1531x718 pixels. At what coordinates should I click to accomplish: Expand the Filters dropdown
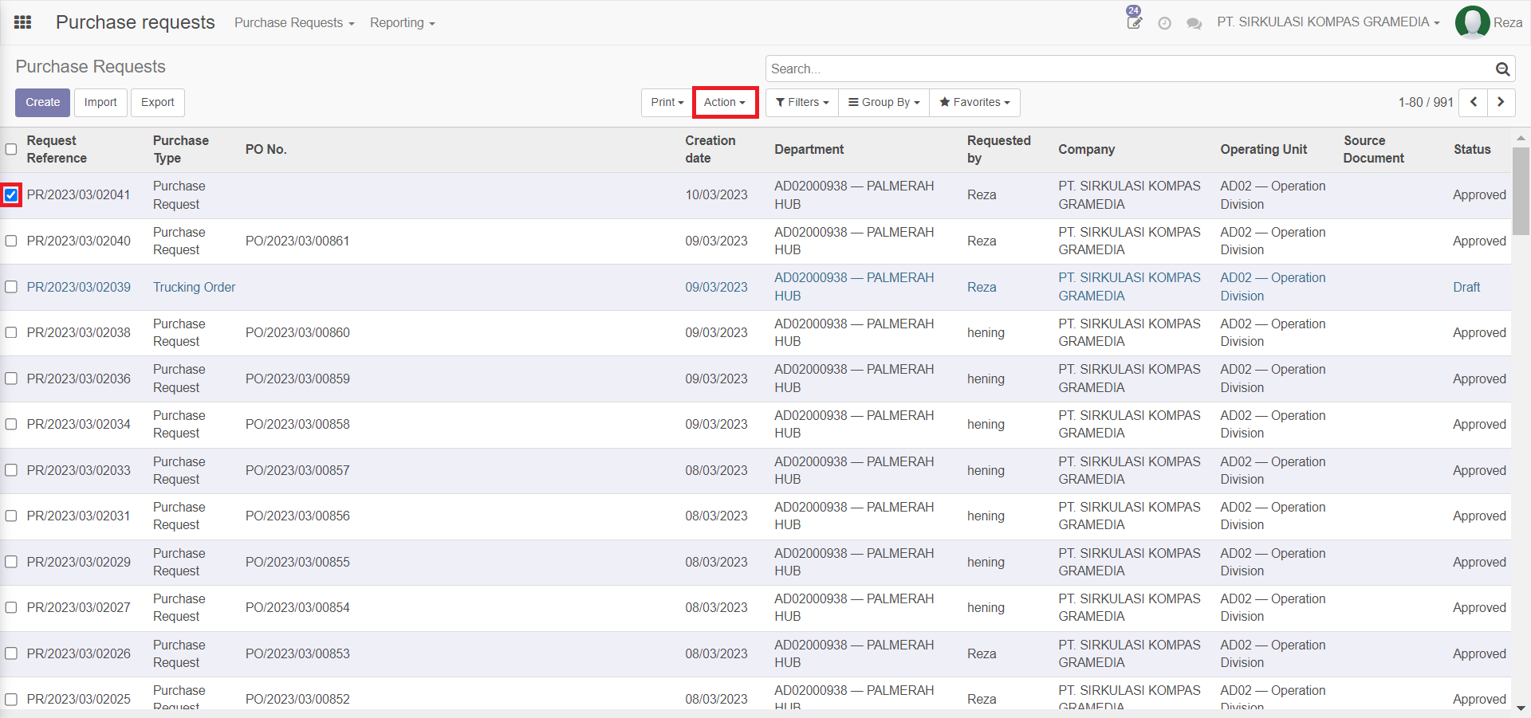coord(802,102)
